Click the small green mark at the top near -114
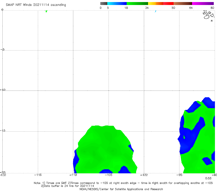This screenshot has height=191, width=217. click(47, 11)
